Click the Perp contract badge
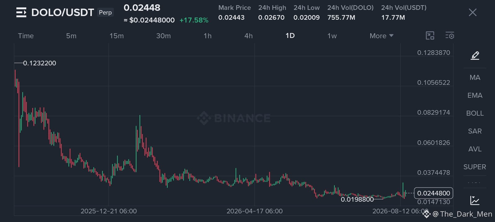The width and height of the screenshot is (495, 222). [105, 12]
